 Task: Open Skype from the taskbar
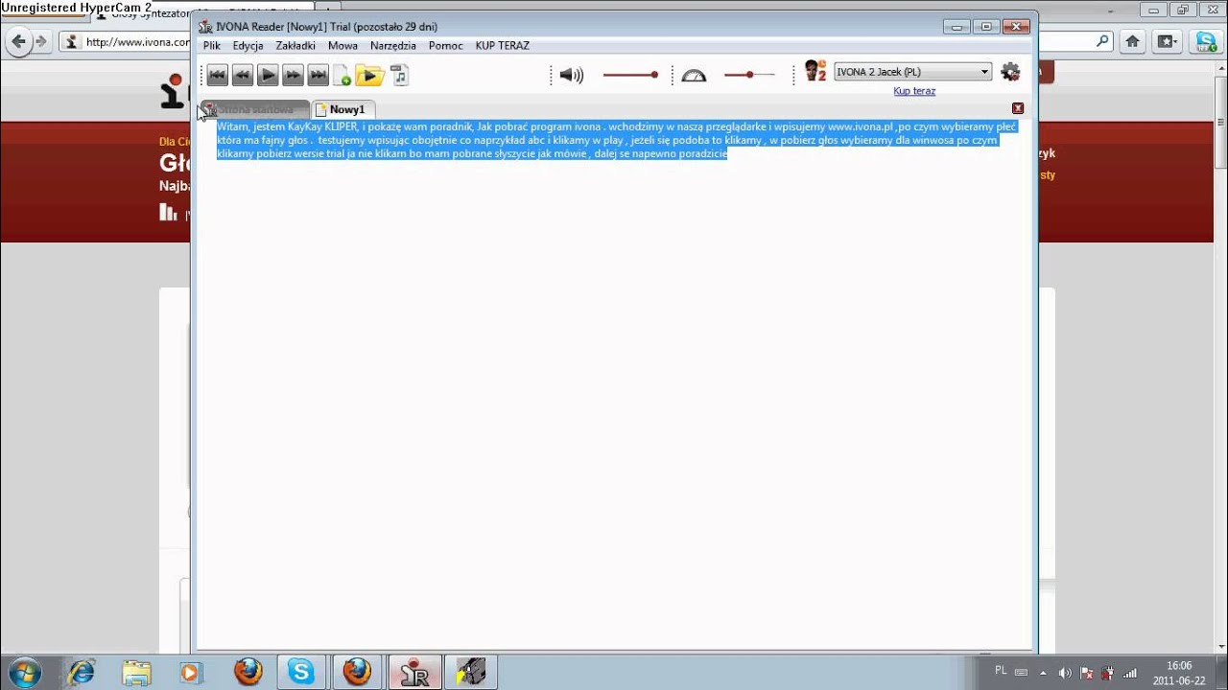pyautogui.click(x=301, y=672)
